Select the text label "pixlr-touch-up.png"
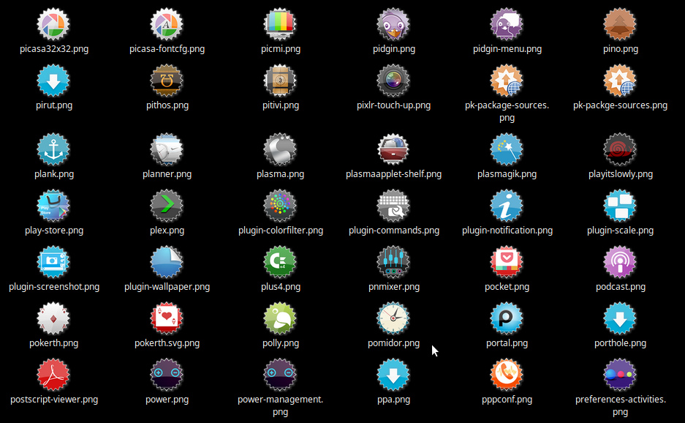This screenshot has height=423, width=685. pyautogui.click(x=393, y=105)
